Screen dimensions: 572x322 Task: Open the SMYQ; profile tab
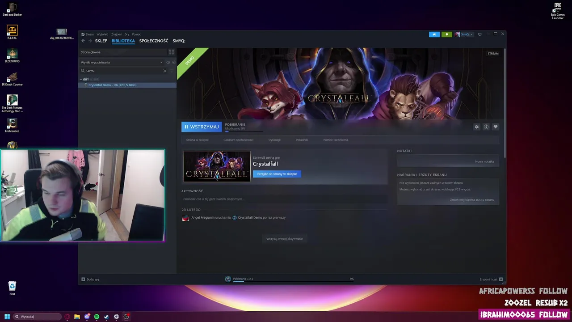(x=179, y=41)
